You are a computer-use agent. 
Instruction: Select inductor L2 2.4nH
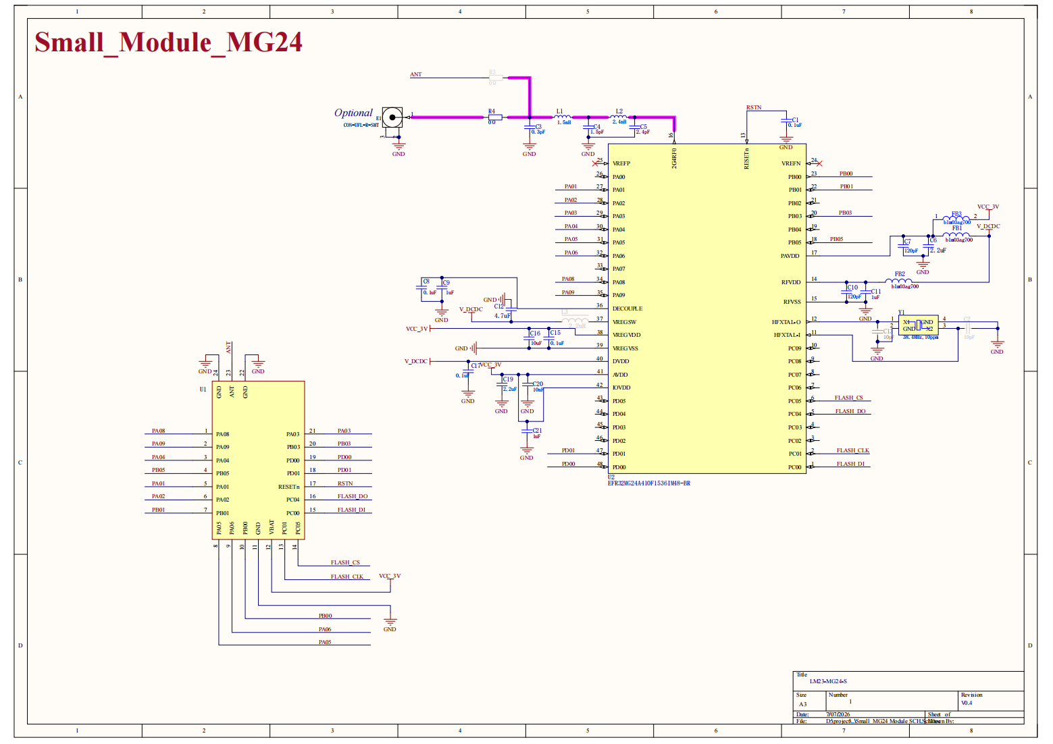619,117
